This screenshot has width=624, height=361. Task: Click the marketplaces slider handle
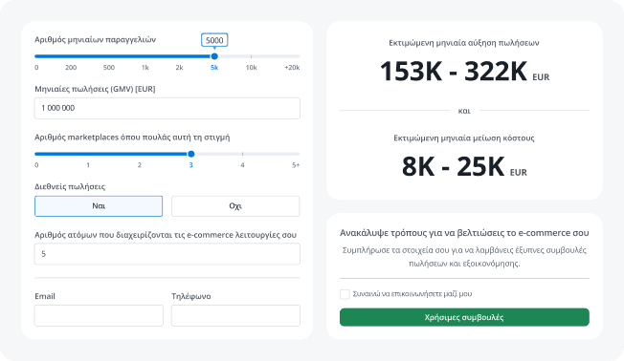point(191,154)
